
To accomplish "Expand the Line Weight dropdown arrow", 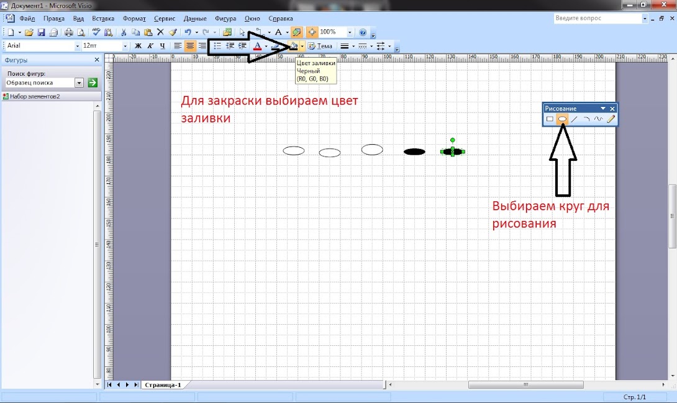I will click(353, 46).
